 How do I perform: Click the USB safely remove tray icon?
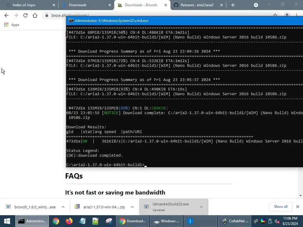[x=270, y=221]
